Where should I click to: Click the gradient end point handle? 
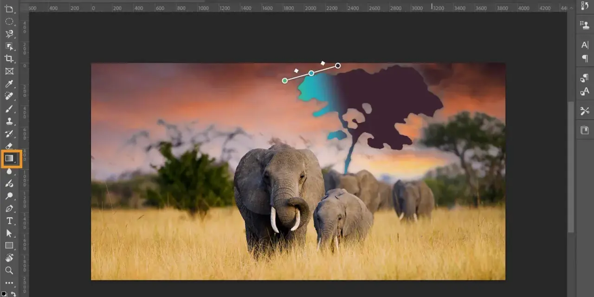pyautogui.click(x=338, y=65)
